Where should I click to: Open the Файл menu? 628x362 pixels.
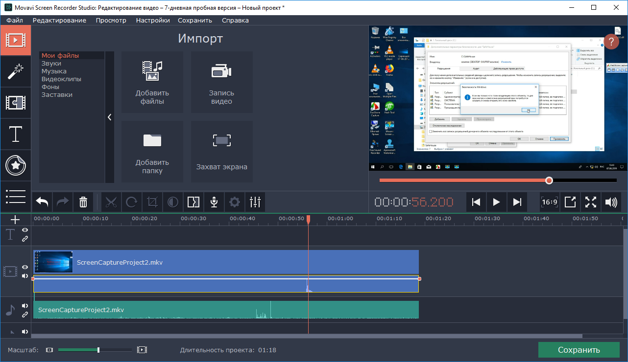click(15, 20)
